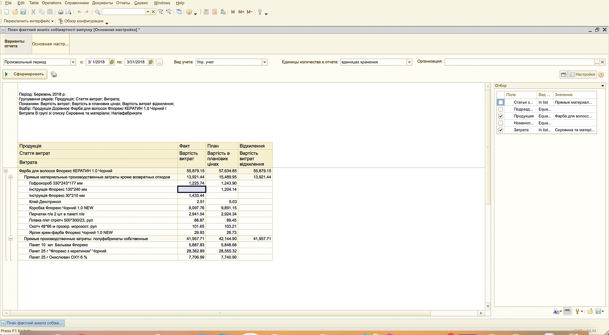Click the M+ memory add button
This screenshot has width=609, height=335.
click(241, 12)
